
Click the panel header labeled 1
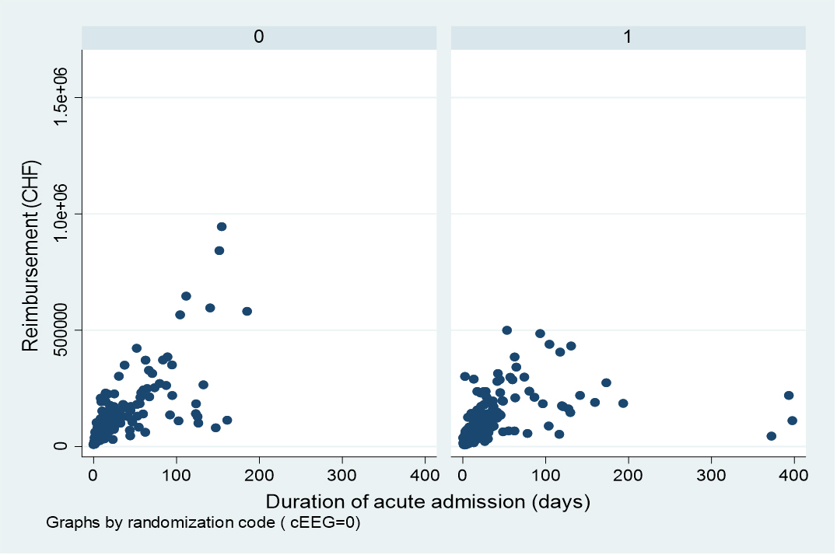628,37
